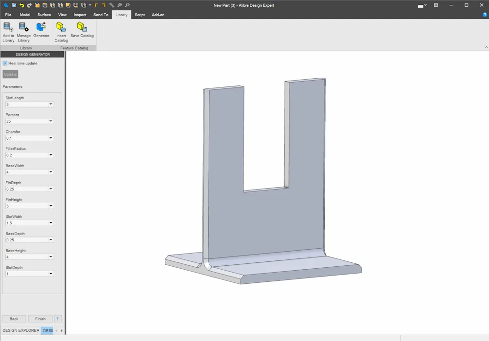Image resolution: width=489 pixels, height=341 pixels.
Task: Click the BaseDepth value field
Action: pos(27,240)
